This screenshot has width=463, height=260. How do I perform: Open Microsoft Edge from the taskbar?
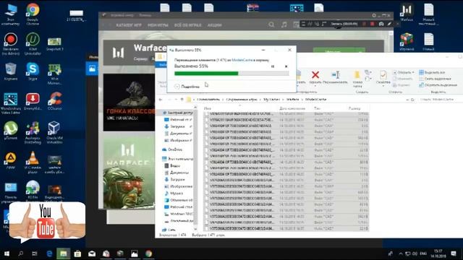[49, 253]
